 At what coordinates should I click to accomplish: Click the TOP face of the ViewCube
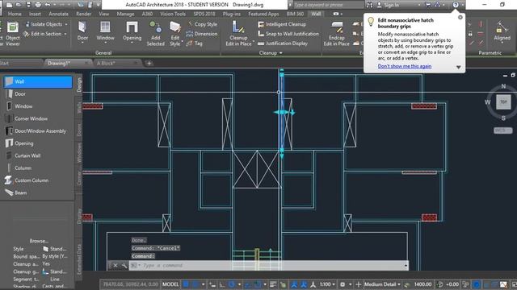503,102
